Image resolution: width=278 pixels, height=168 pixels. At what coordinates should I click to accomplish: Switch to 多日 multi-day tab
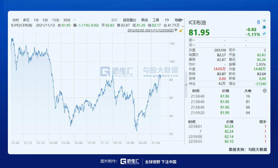pyautogui.click(x=26, y=20)
